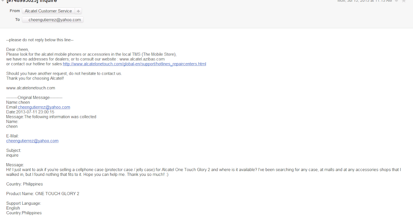Image resolution: width=413 pixels, height=216 pixels.
Task: Select the line 'Date:2013-07-11 23:00:15'
Action: [x=30, y=112]
